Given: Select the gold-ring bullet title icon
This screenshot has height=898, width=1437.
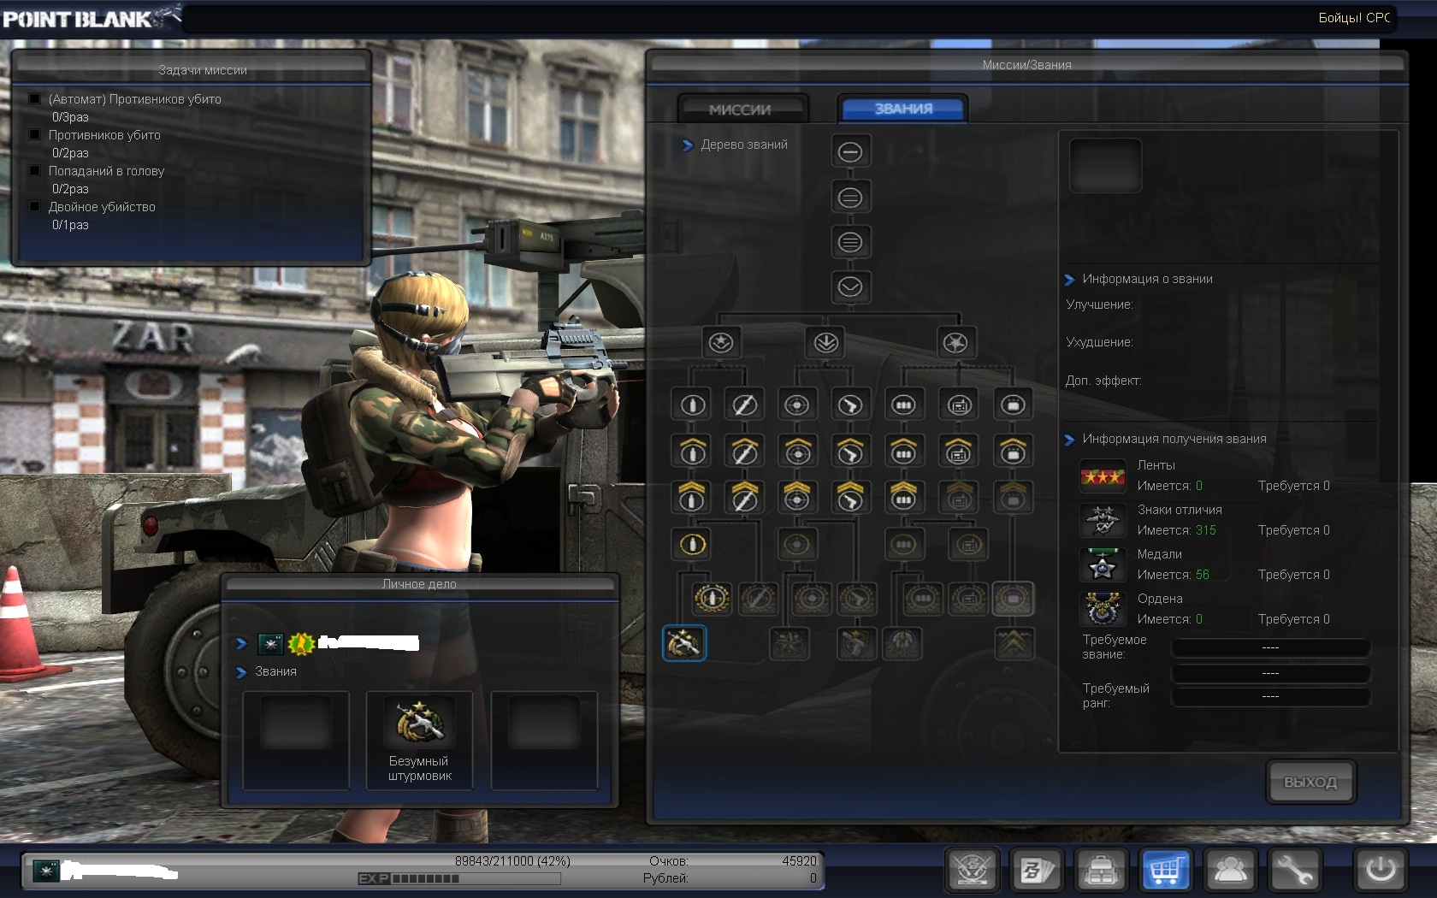Looking at the screenshot, I should click(x=692, y=544).
